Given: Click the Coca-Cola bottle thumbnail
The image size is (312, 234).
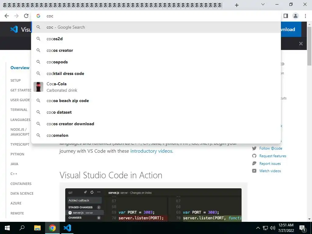Looking at the screenshot, I should [x=38, y=87].
